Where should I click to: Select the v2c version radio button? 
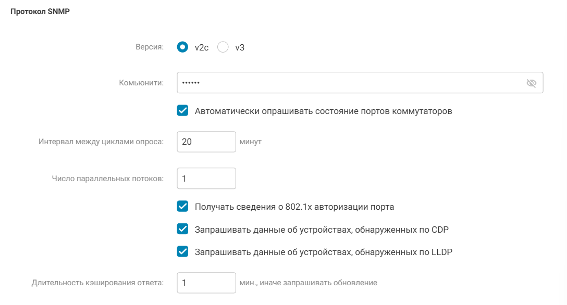182,47
